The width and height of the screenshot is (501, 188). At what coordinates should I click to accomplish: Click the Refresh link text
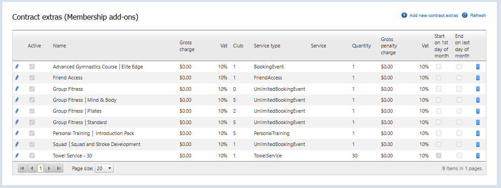[x=478, y=15]
